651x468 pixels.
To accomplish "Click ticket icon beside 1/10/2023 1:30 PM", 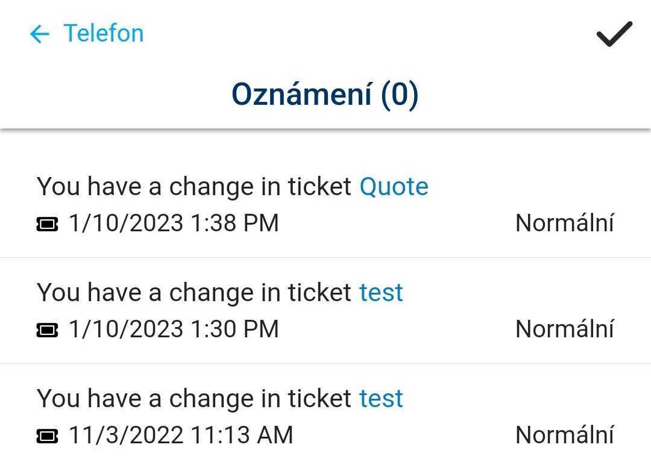I will pos(48,330).
